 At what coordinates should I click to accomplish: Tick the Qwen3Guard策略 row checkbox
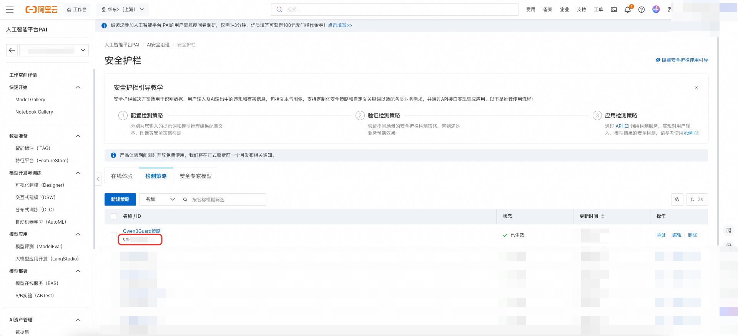tap(114, 235)
